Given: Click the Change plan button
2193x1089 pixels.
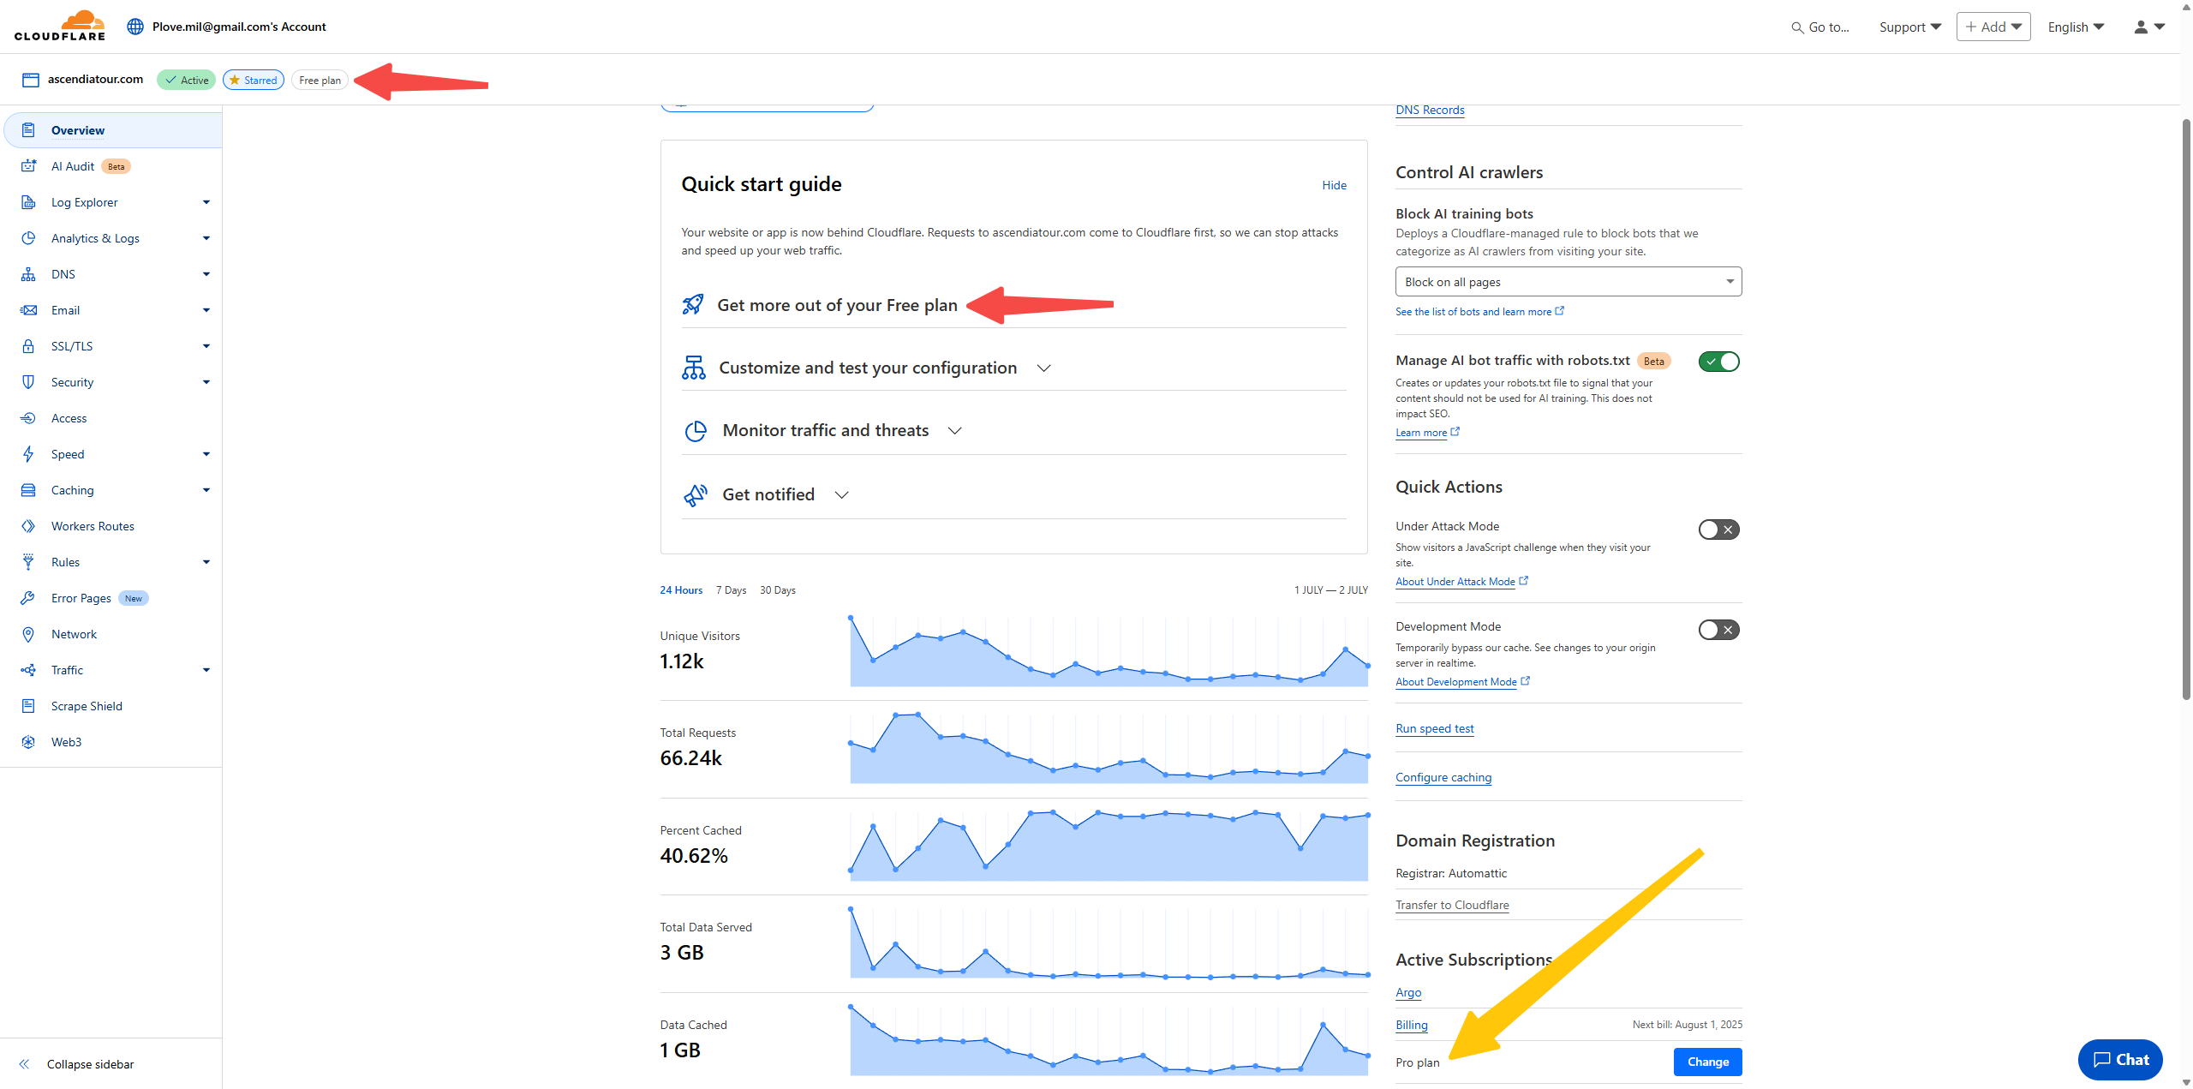Looking at the screenshot, I should [x=1707, y=1062].
